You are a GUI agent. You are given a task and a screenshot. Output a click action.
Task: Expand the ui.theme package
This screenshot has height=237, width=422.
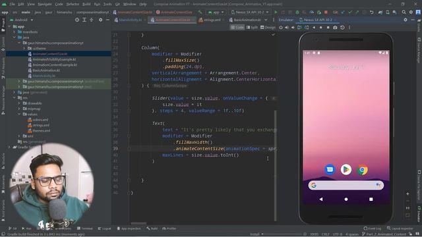point(24,48)
